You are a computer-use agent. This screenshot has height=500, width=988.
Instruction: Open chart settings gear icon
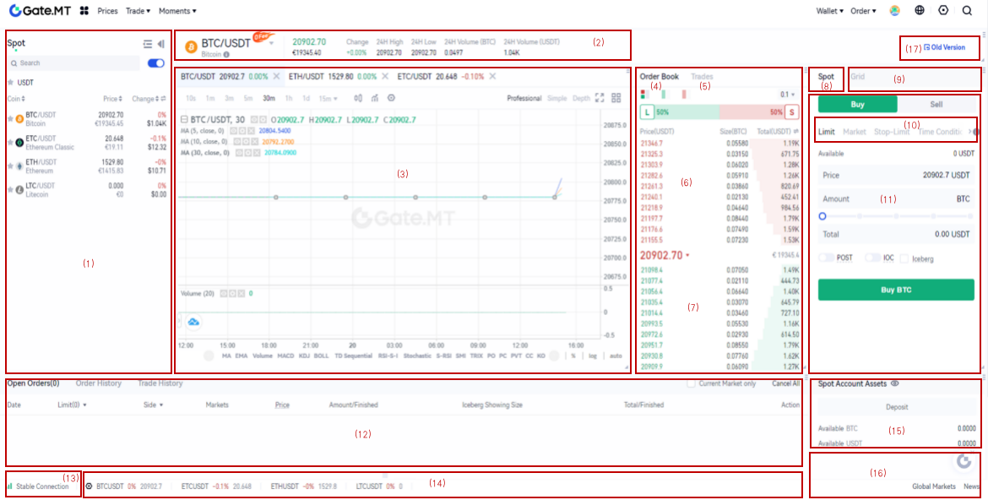tap(391, 98)
